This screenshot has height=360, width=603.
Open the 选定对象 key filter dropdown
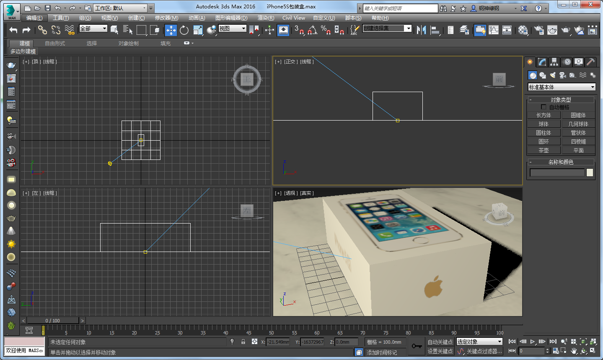click(x=479, y=342)
